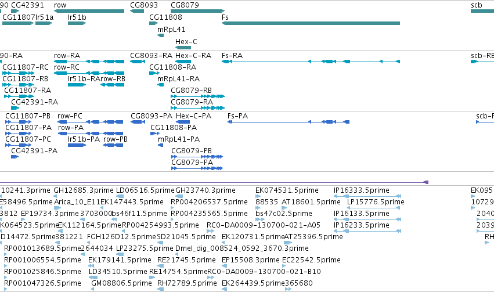Click the purple feature end marker
The image size is (494, 292).
click(x=426, y=182)
